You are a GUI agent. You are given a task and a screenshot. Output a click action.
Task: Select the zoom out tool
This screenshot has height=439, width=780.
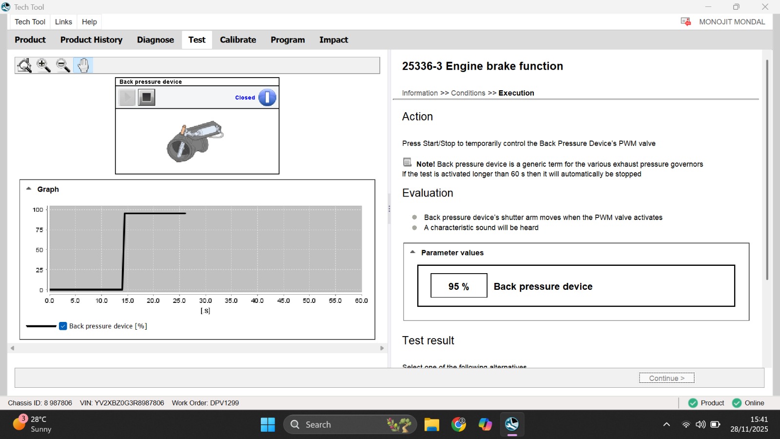(x=63, y=65)
